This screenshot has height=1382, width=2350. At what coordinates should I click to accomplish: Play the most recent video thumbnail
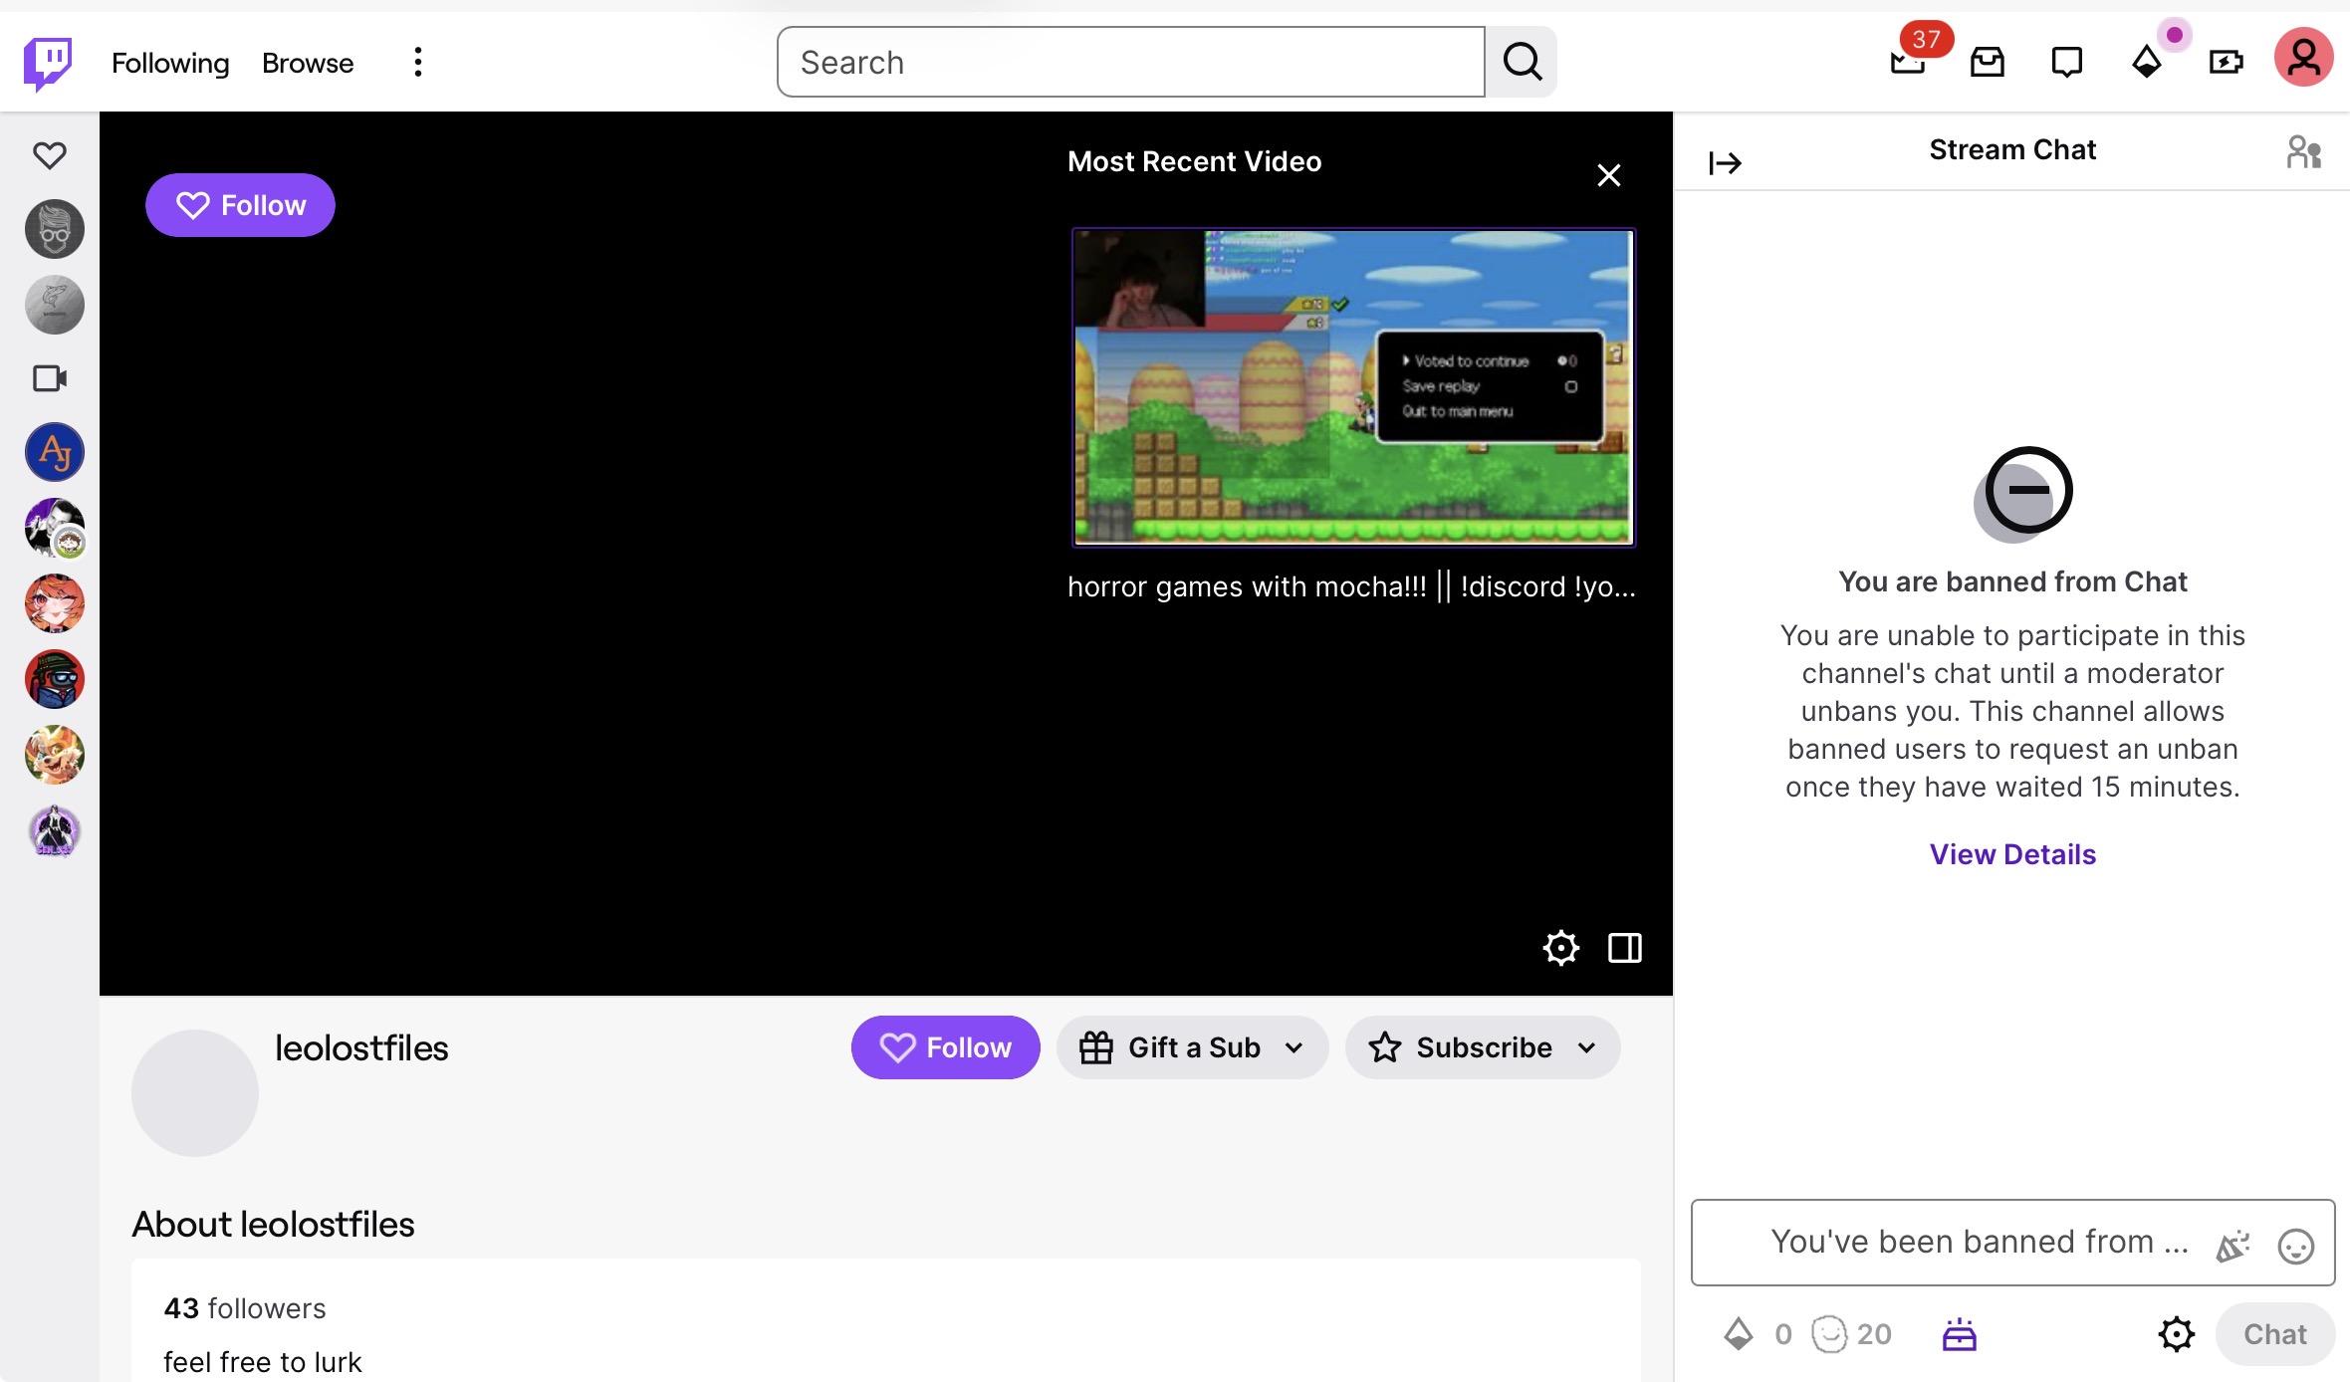1353,387
